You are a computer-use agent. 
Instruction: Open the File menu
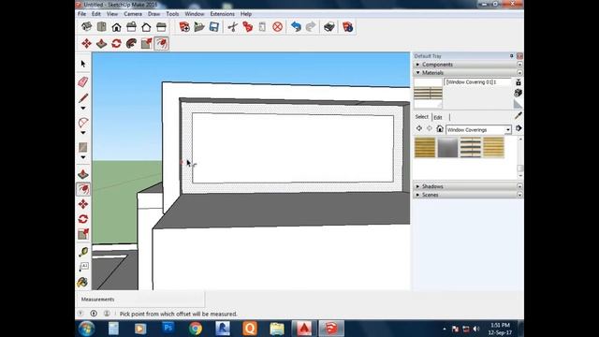click(81, 14)
